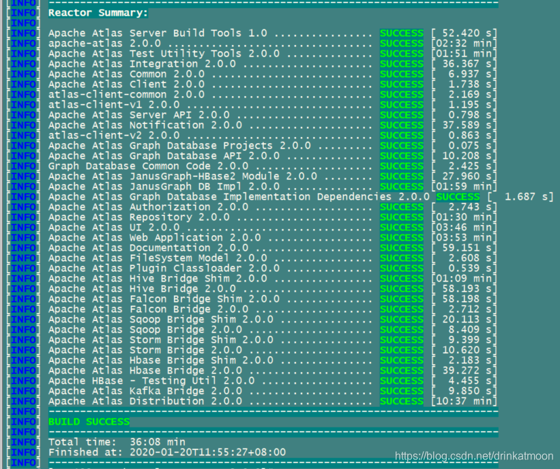Click 'Apache Atlas Sqoop Bridge 2.0.0' line
The width and height of the screenshot is (560, 469).
(145, 330)
